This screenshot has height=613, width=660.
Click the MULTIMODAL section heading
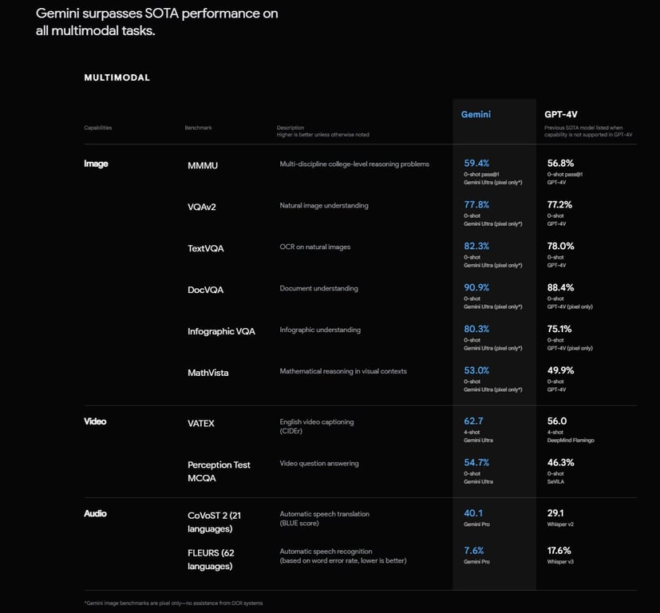click(x=117, y=77)
